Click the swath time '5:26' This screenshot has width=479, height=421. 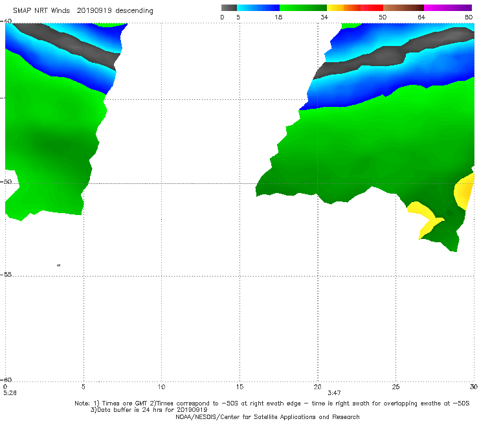click(10, 393)
